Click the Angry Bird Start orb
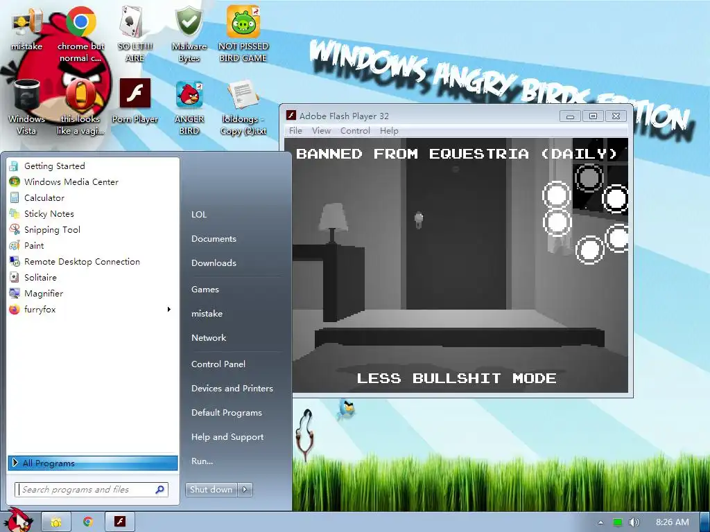This screenshot has height=532, width=710. (x=18, y=520)
